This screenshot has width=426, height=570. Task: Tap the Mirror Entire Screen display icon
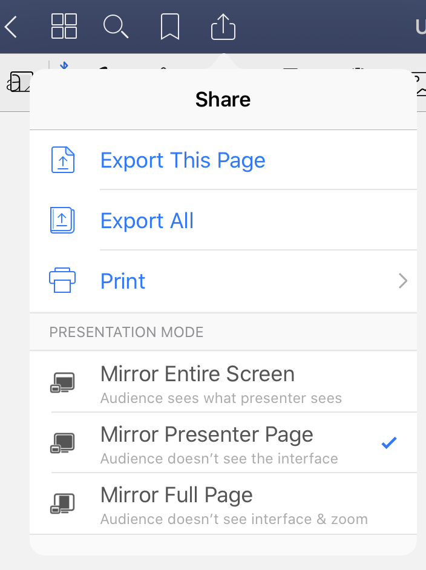(63, 382)
